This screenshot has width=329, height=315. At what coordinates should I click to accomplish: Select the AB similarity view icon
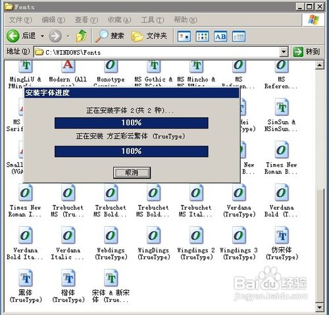click(220, 36)
